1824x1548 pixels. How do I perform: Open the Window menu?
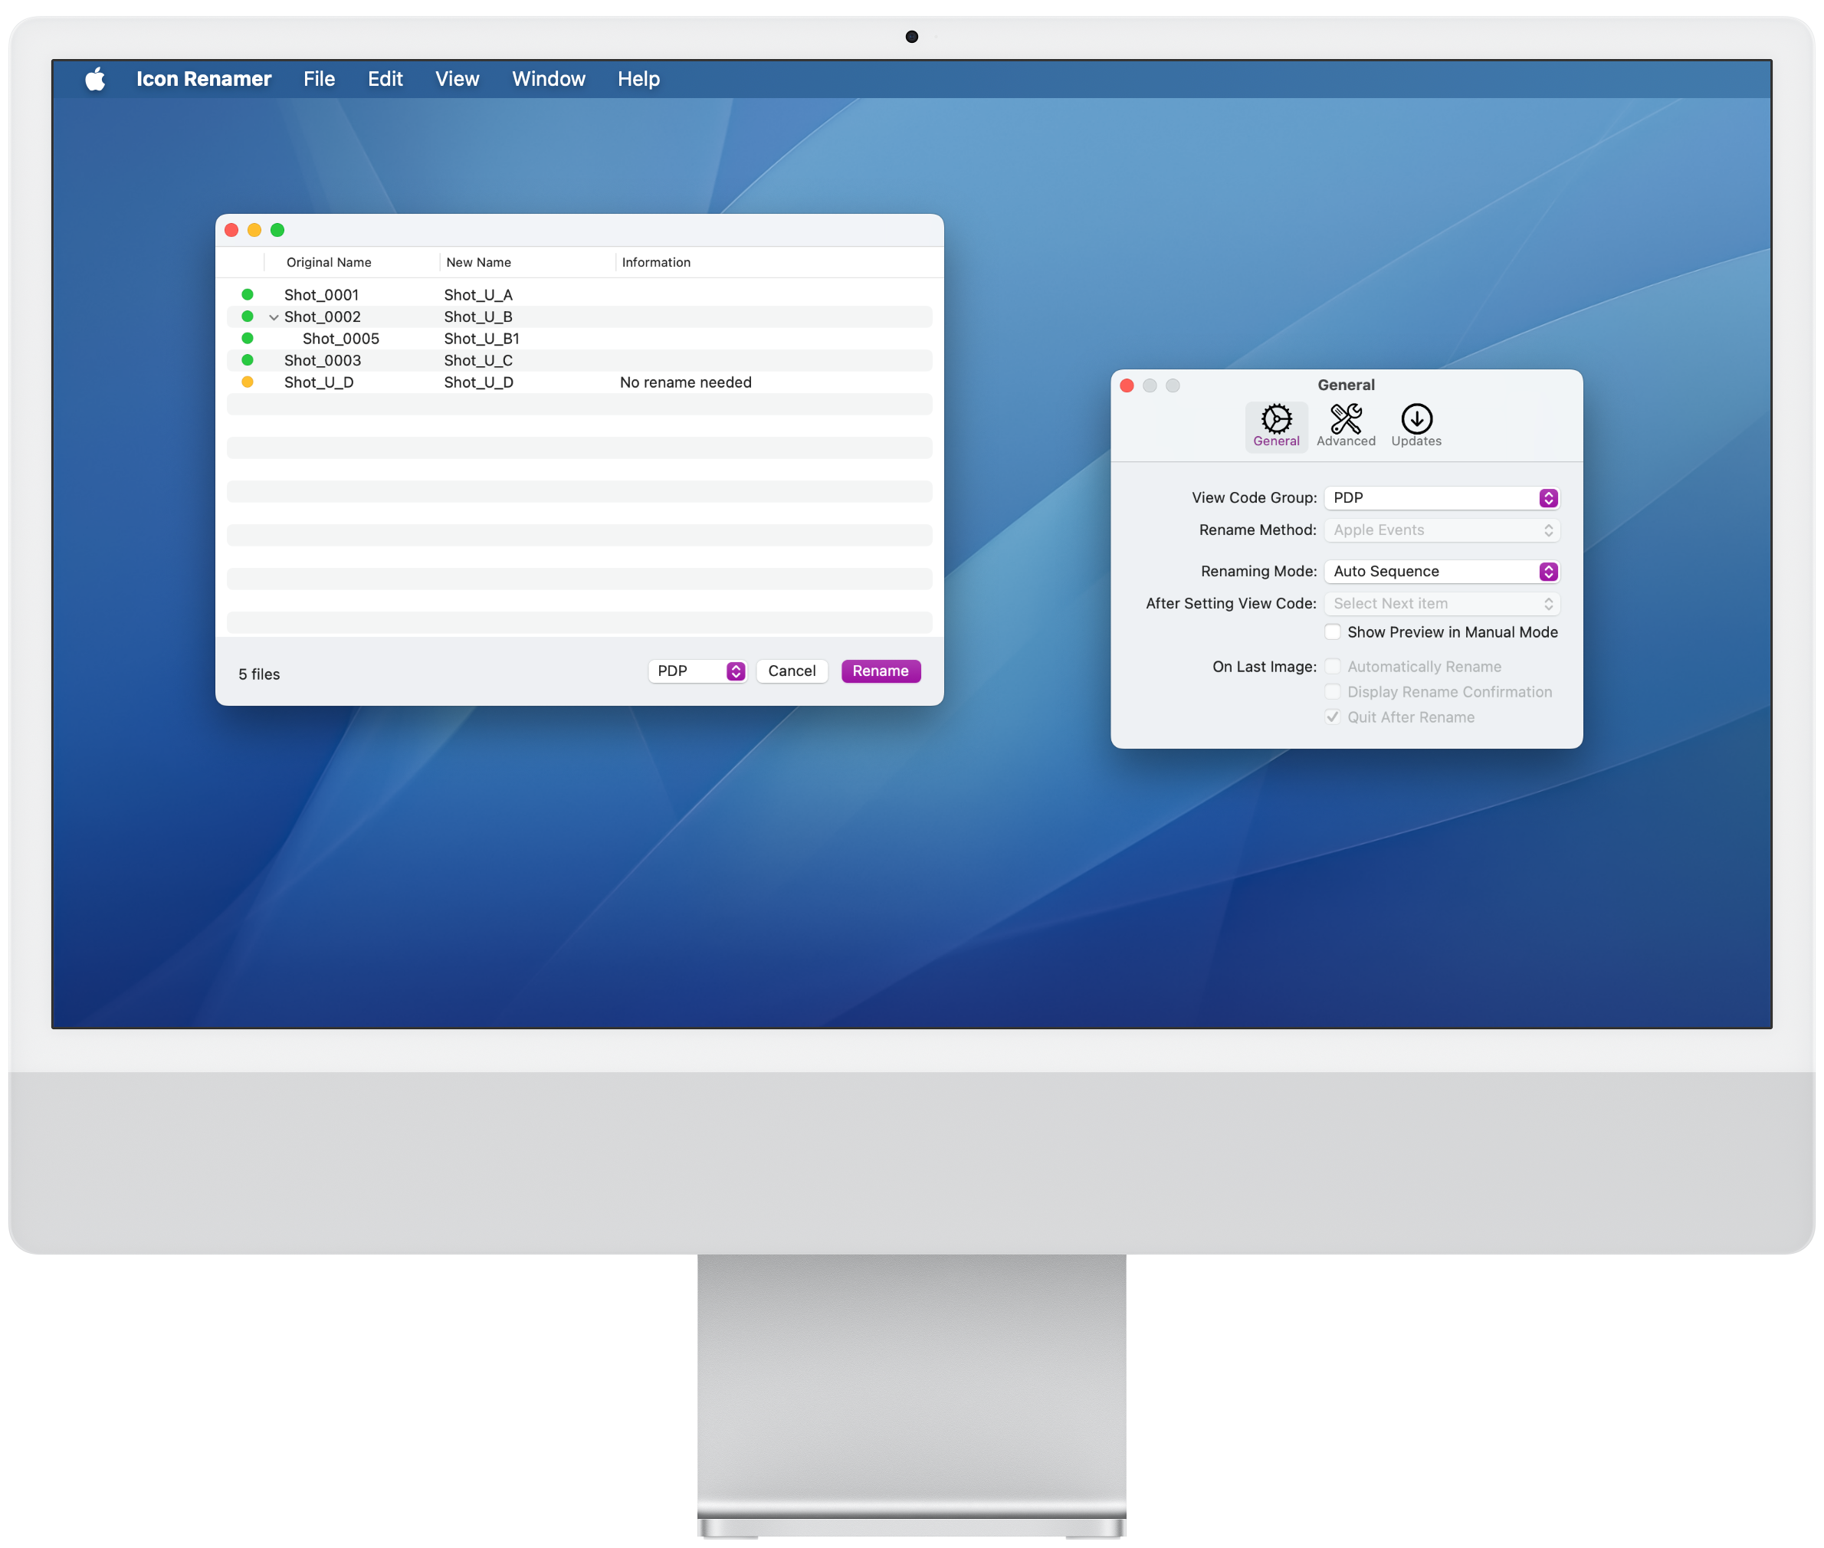coord(548,79)
